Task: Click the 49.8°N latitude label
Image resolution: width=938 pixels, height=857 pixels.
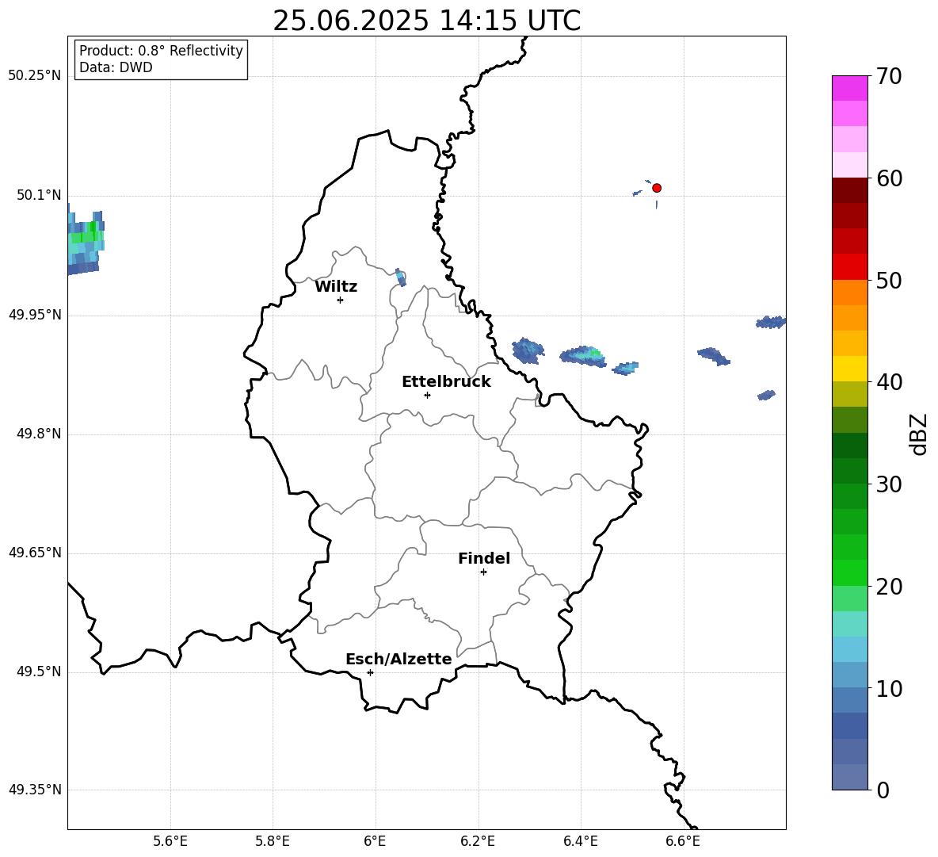Action: coord(39,434)
